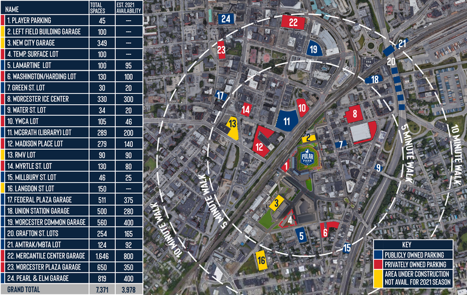Click the blue Publicly Owned Parking swatch
467x295 pixels.
[x=378, y=254]
